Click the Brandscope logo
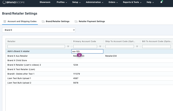173x111 pixels. 14,2
